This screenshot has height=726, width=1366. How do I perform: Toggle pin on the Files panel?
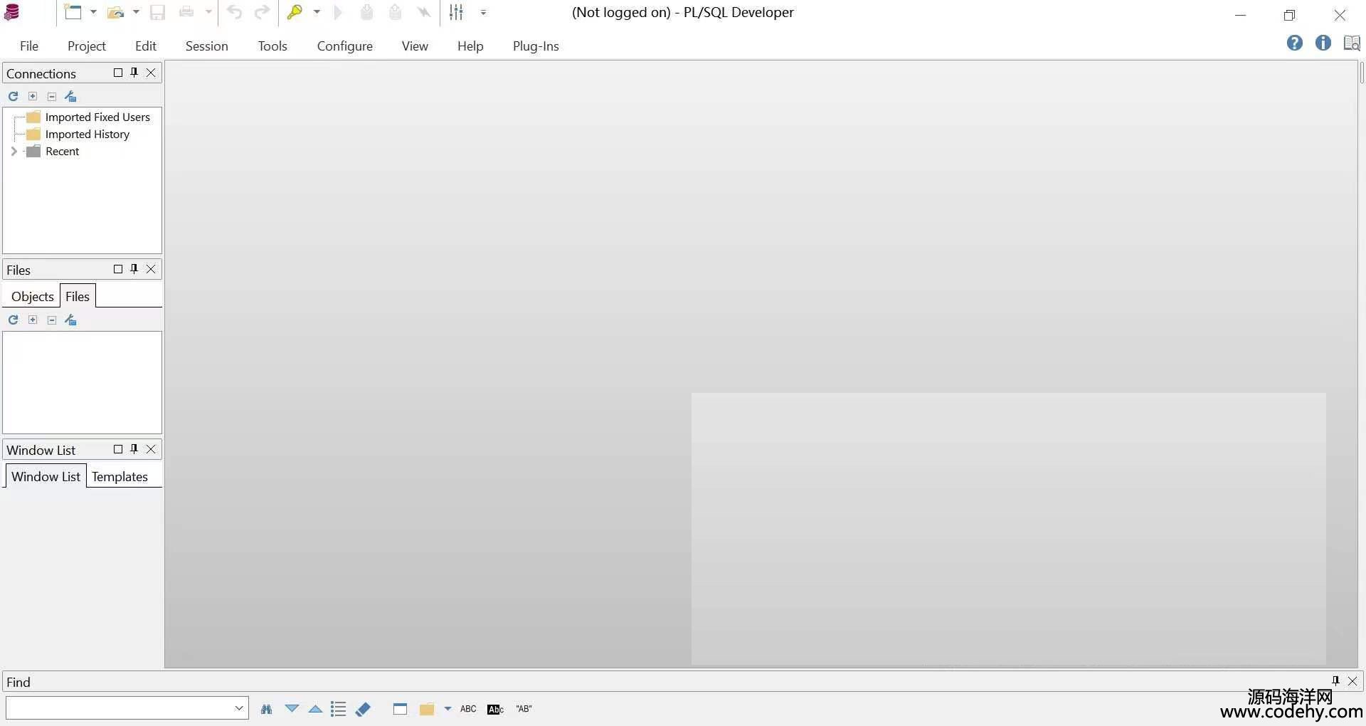pos(134,269)
